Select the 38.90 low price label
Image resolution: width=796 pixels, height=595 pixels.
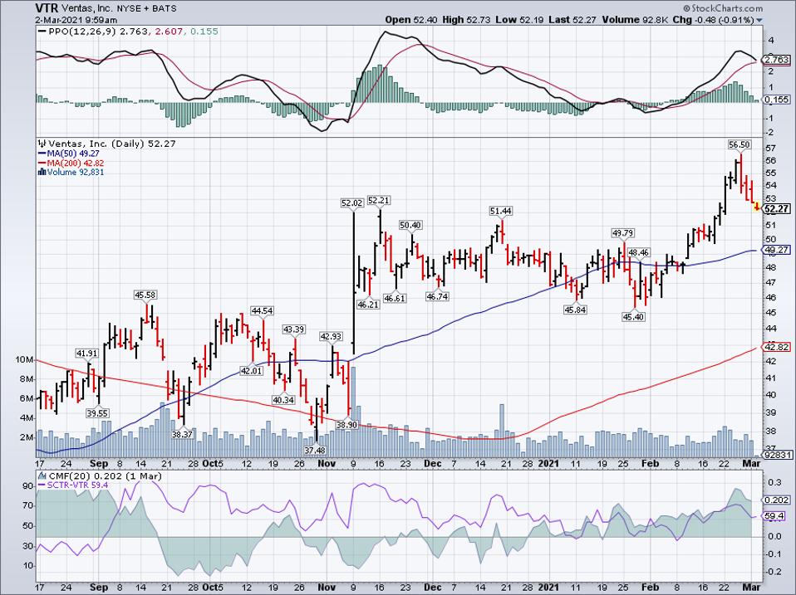click(346, 425)
